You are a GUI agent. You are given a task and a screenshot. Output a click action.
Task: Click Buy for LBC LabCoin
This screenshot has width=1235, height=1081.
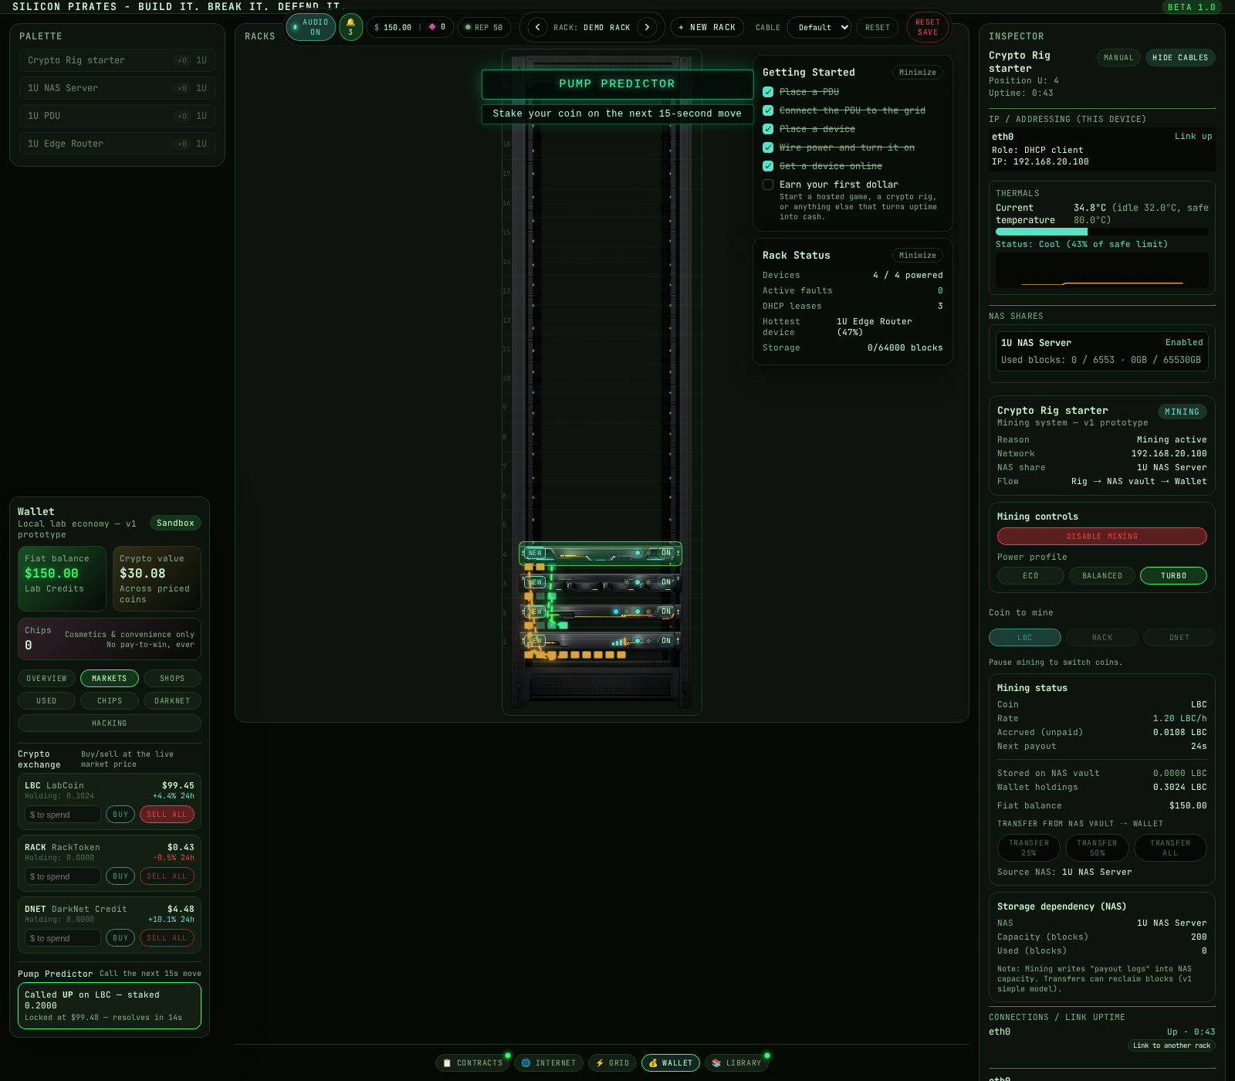(120, 815)
